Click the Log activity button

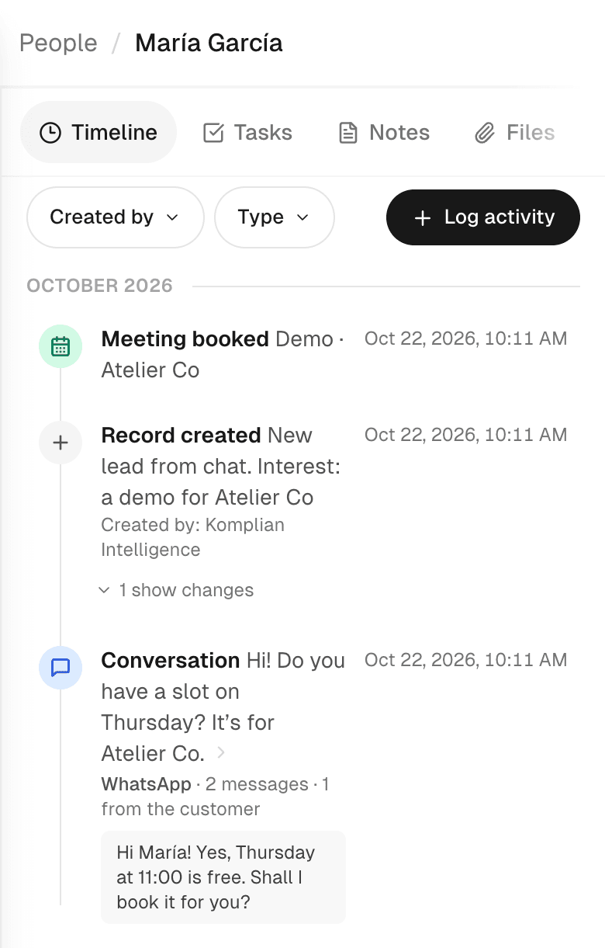(x=483, y=217)
